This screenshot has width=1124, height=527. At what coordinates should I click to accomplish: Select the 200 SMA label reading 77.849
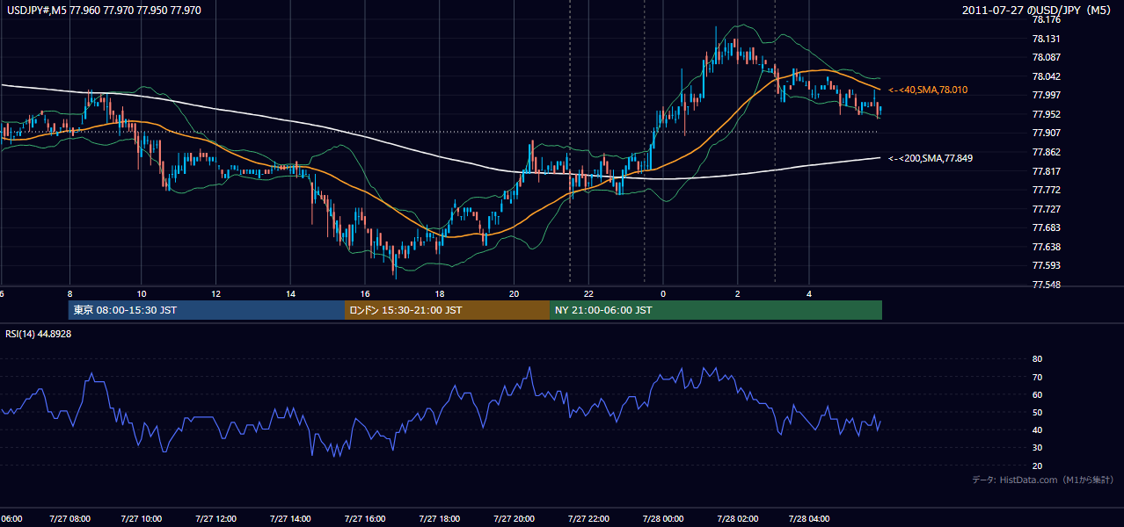point(931,158)
